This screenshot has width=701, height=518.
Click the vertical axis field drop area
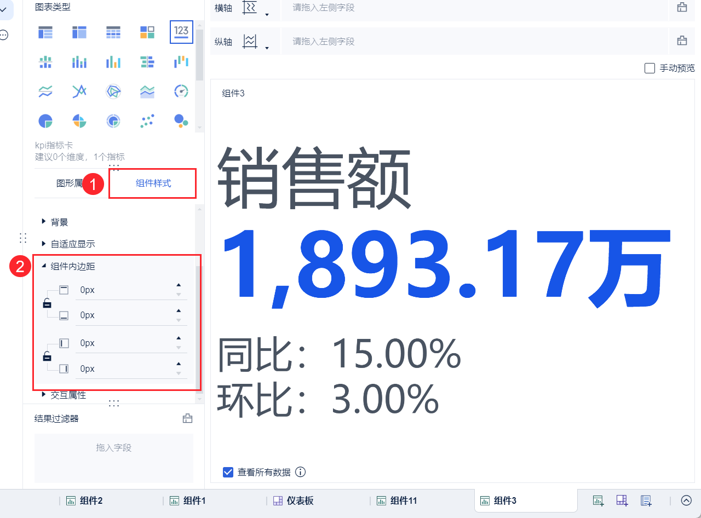pos(475,41)
